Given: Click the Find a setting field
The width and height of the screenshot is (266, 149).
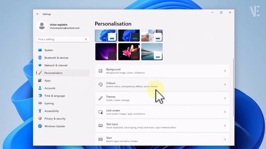Looking at the screenshot, I should click(63, 39).
